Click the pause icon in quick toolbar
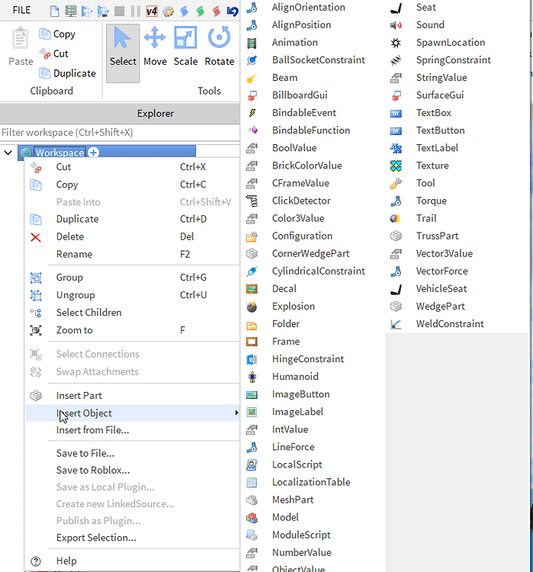Viewport: 533px width, 572px height. click(x=136, y=11)
